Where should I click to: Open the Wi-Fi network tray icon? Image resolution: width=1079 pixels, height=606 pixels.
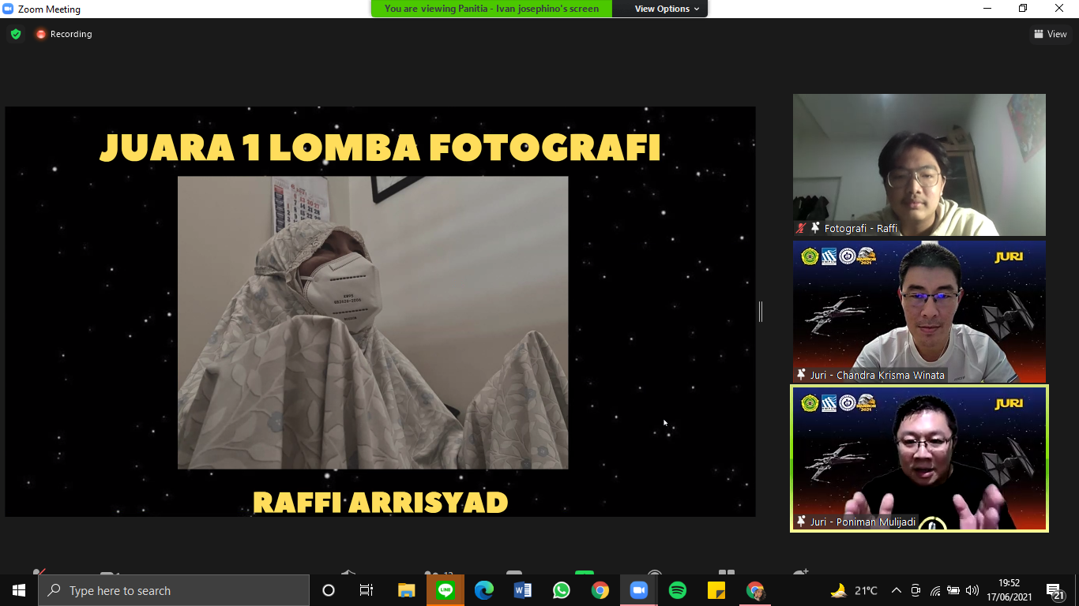point(935,590)
